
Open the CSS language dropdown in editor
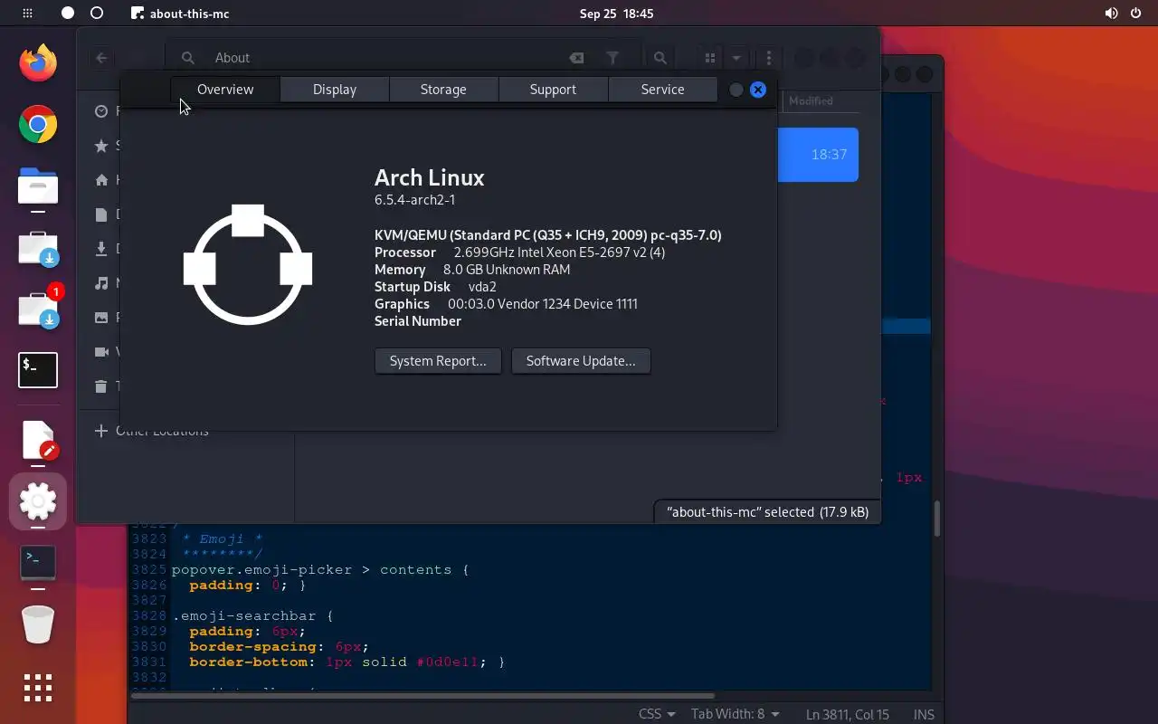tap(657, 714)
